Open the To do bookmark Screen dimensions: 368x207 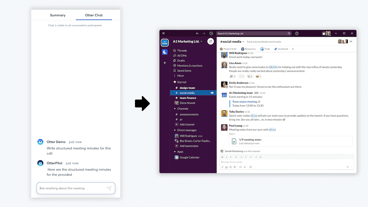265,49
